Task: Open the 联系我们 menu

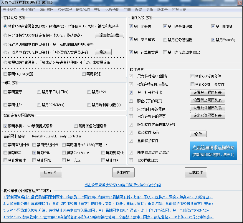Action: pos(83,10)
